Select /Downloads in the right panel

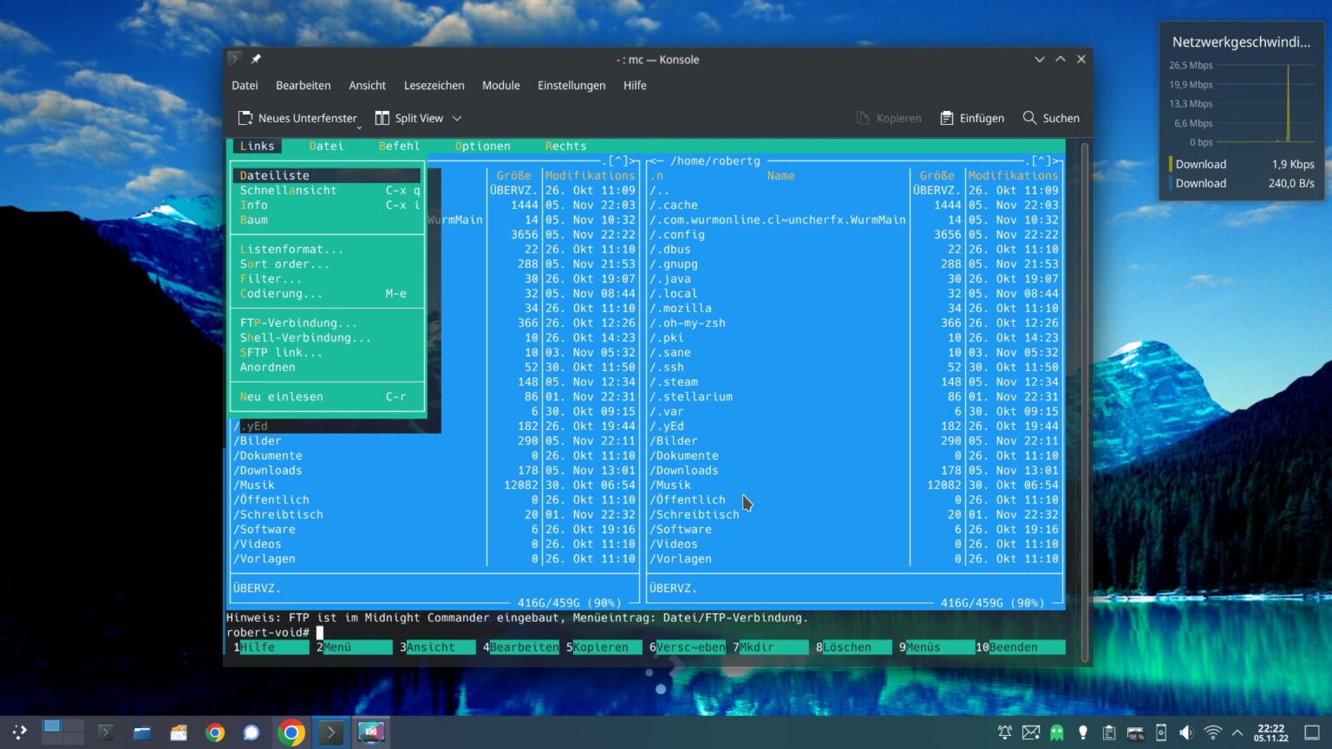click(x=684, y=470)
